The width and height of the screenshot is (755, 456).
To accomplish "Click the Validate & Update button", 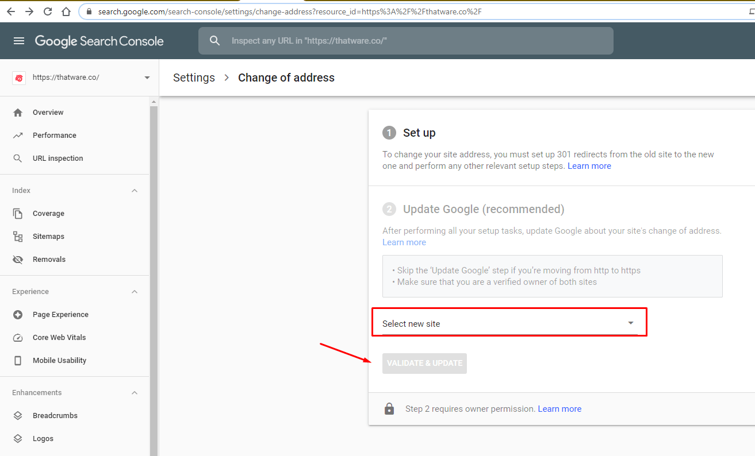I will 424,363.
